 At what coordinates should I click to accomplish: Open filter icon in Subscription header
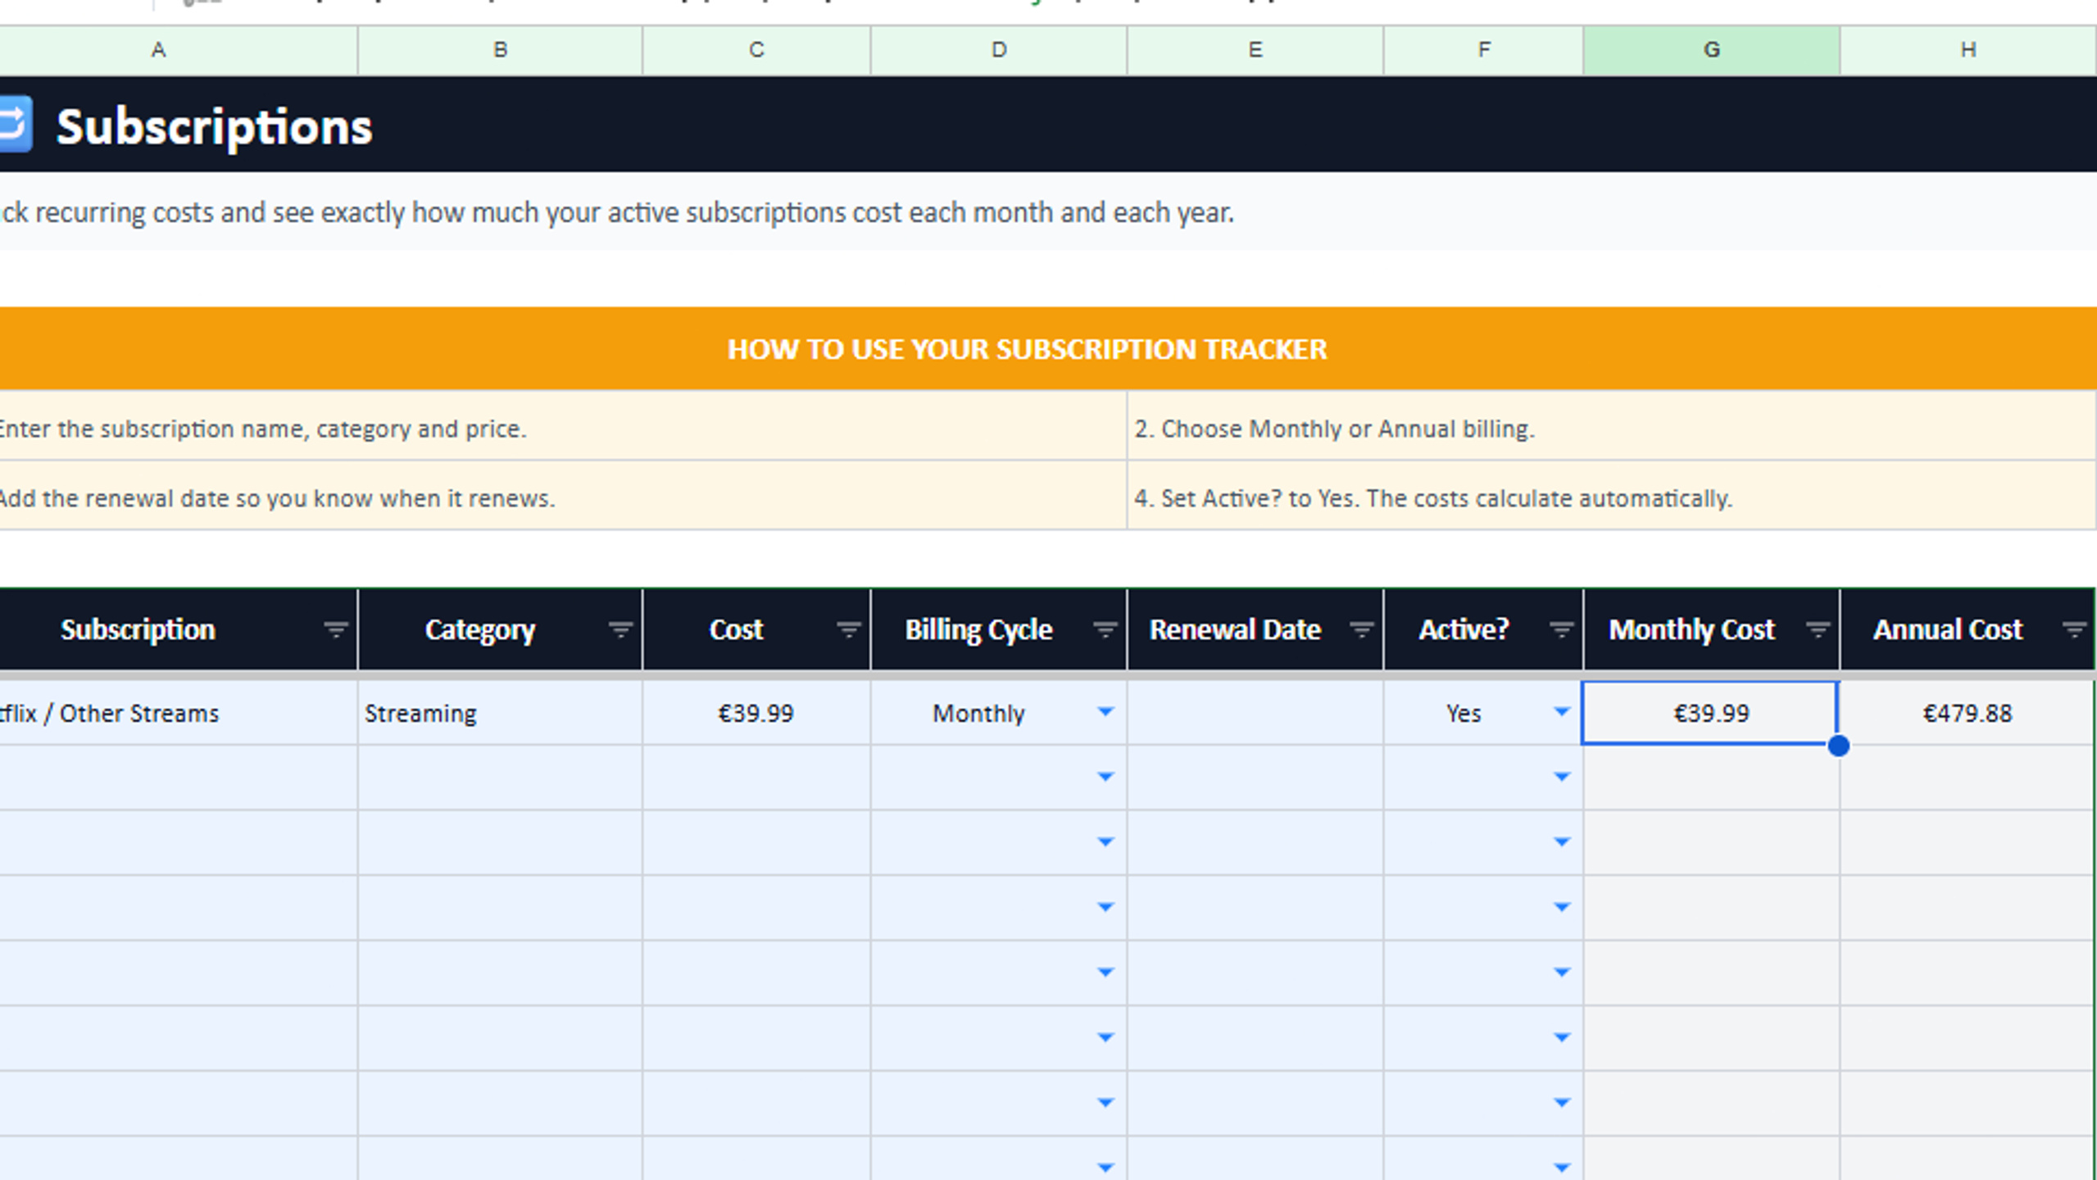[x=335, y=629]
